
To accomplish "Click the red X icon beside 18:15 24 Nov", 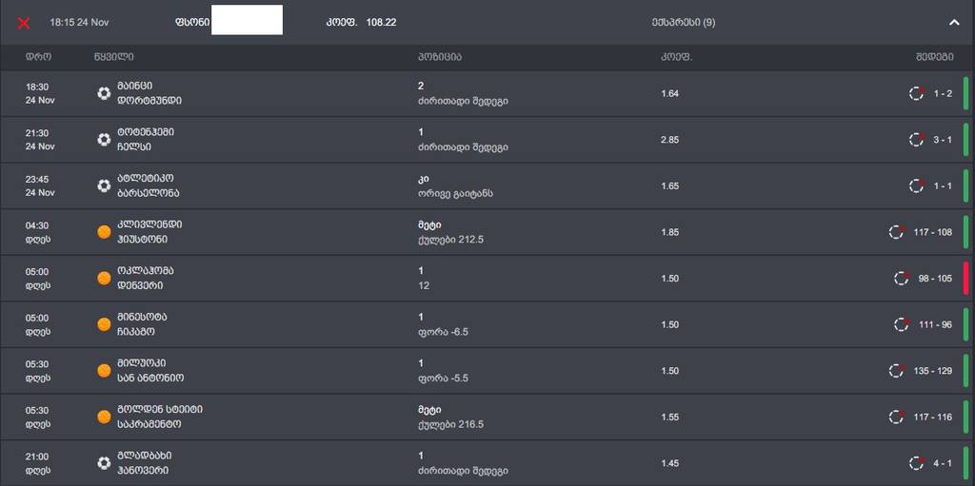I will [x=24, y=23].
